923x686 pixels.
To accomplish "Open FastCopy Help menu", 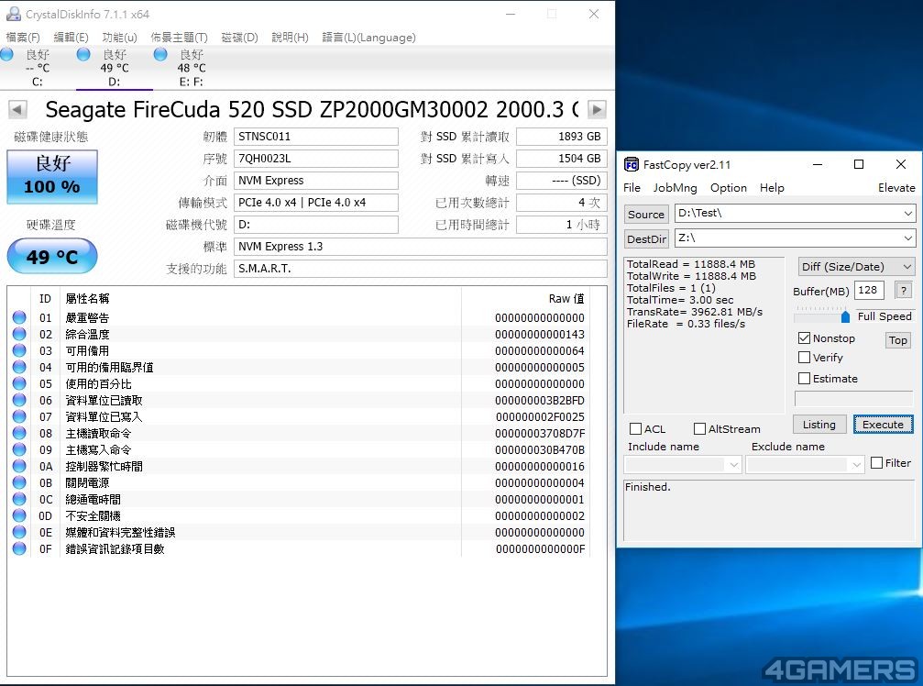I will coord(772,188).
